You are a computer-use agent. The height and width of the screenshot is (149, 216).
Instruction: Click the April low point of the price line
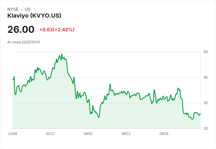coord(99,117)
